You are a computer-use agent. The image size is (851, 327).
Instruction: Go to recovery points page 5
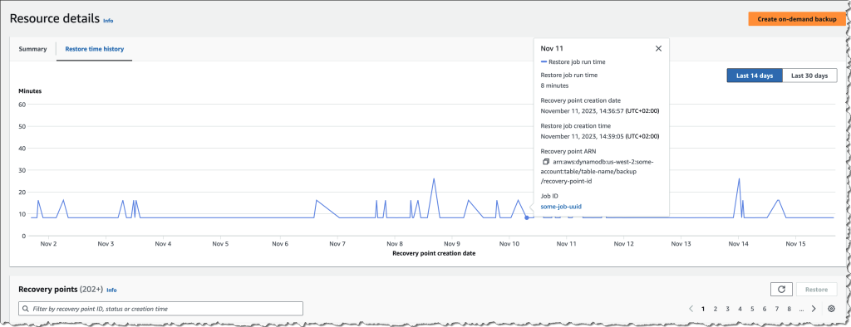(752, 309)
